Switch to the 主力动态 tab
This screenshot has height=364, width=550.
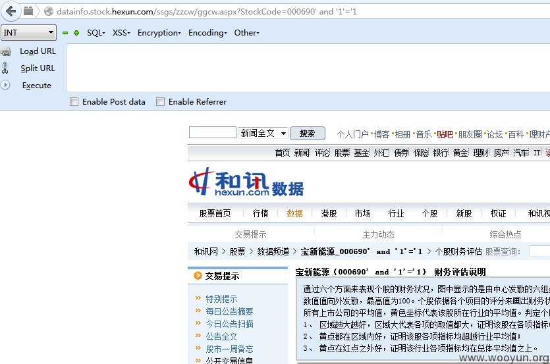click(x=378, y=234)
